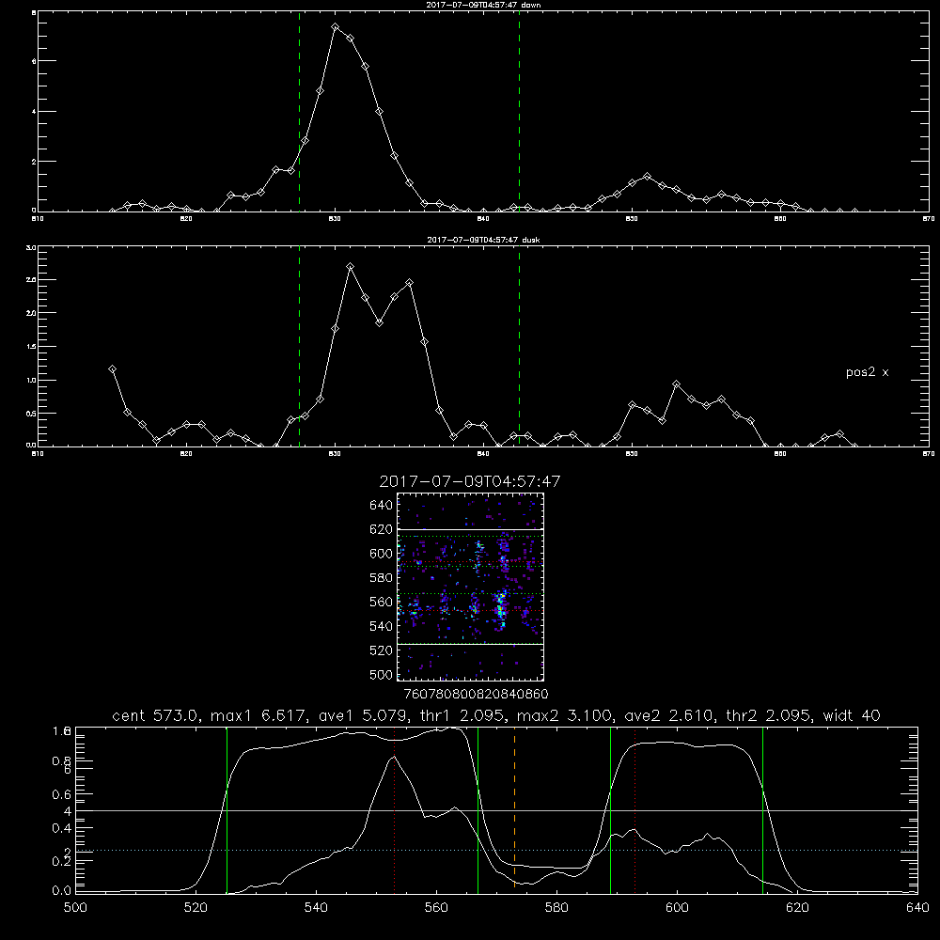This screenshot has width=940, height=940.
Task: Select the "thr2 2.095" value
Action: click(x=769, y=715)
